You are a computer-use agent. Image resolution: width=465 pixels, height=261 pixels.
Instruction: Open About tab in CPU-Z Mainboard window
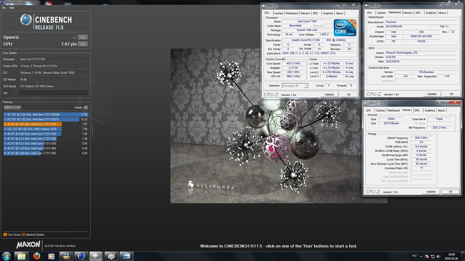[442, 13]
